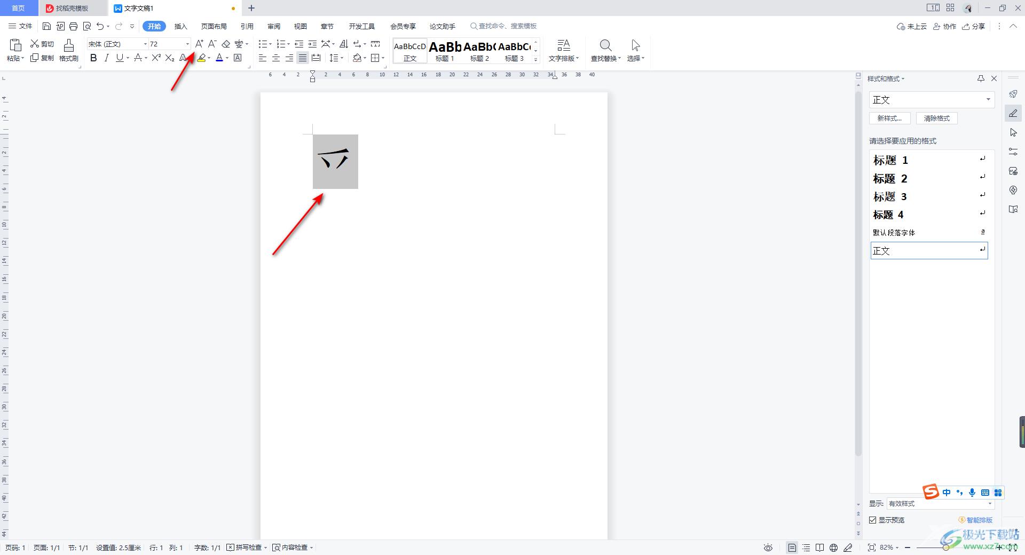Image resolution: width=1025 pixels, height=555 pixels.
Task: Expand the styles gallery
Action: tap(536, 59)
